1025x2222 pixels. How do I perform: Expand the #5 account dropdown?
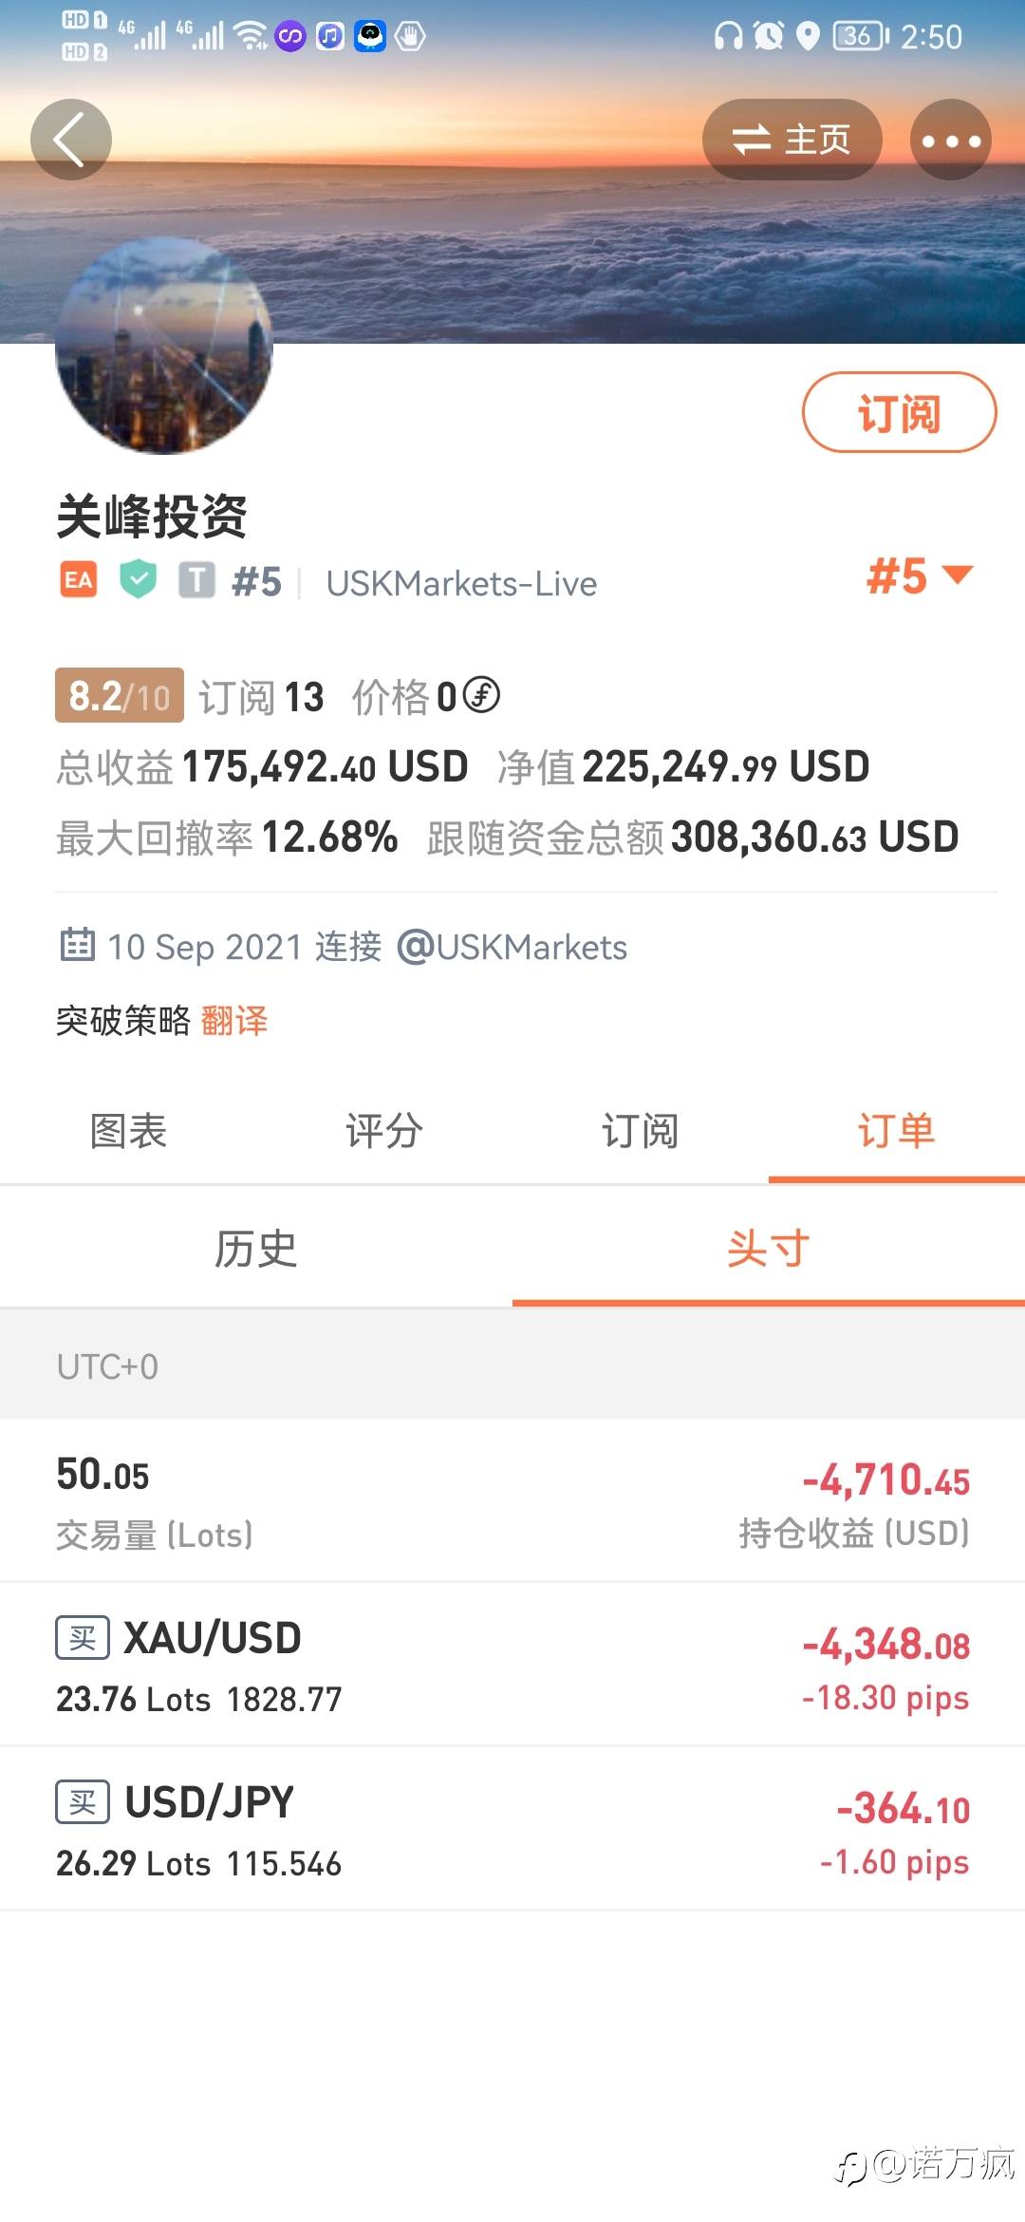(x=919, y=575)
